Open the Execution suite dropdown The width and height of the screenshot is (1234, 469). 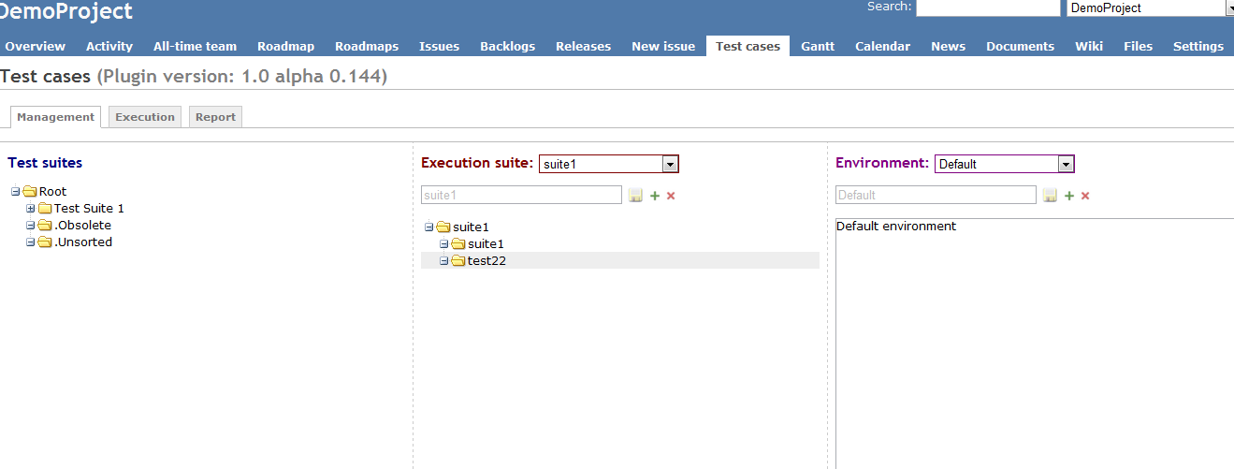(670, 164)
